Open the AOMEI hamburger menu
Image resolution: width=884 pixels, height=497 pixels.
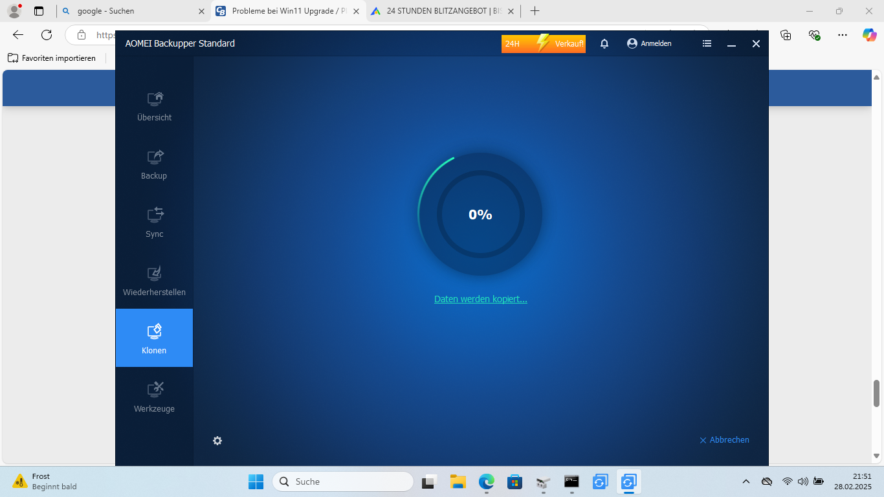(x=707, y=43)
